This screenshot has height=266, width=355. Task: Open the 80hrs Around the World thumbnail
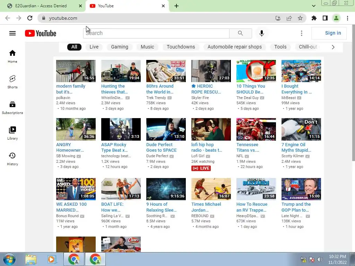[x=166, y=71]
